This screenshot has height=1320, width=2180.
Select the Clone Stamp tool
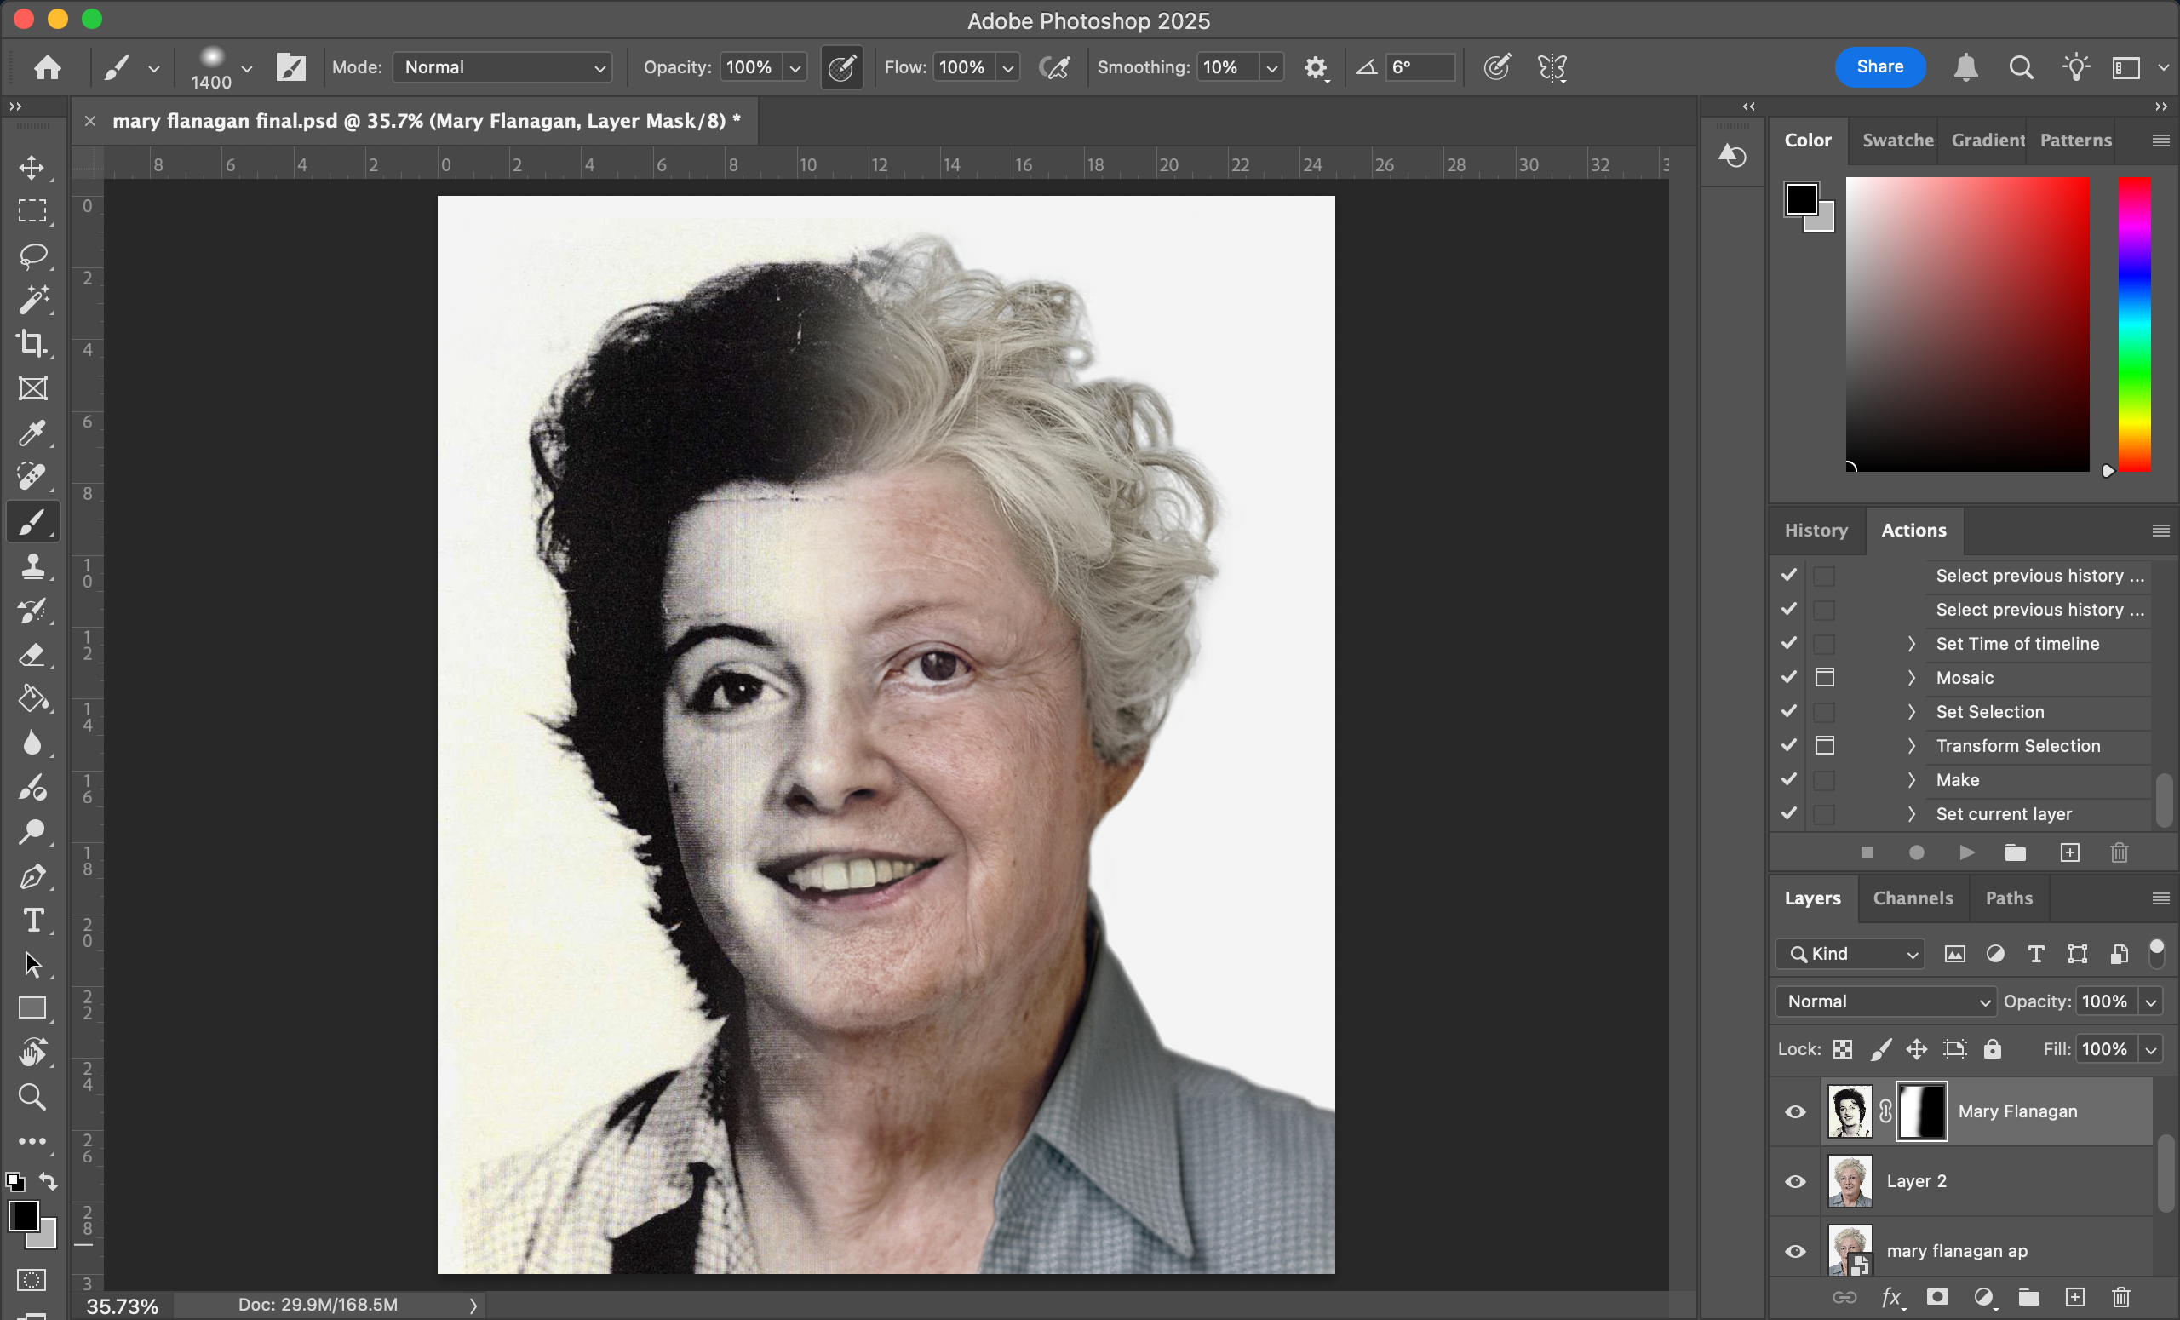(32, 566)
